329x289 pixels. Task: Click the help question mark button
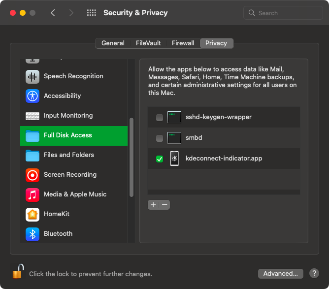(x=314, y=274)
